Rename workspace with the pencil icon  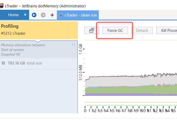(61, 15)
